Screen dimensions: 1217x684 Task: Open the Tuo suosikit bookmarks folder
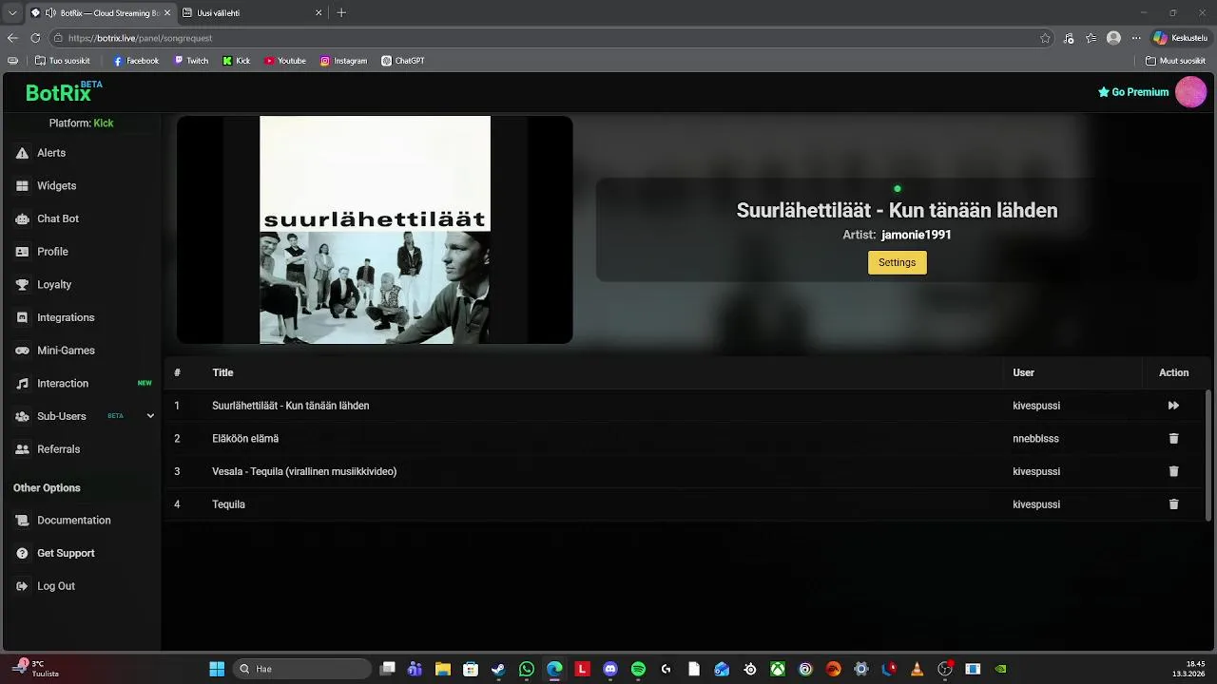click(62, 61)
